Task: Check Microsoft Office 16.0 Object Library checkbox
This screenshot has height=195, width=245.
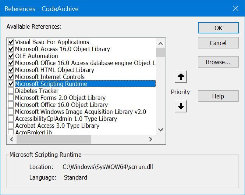Action: pyautogui.click(x=11, y=105)
